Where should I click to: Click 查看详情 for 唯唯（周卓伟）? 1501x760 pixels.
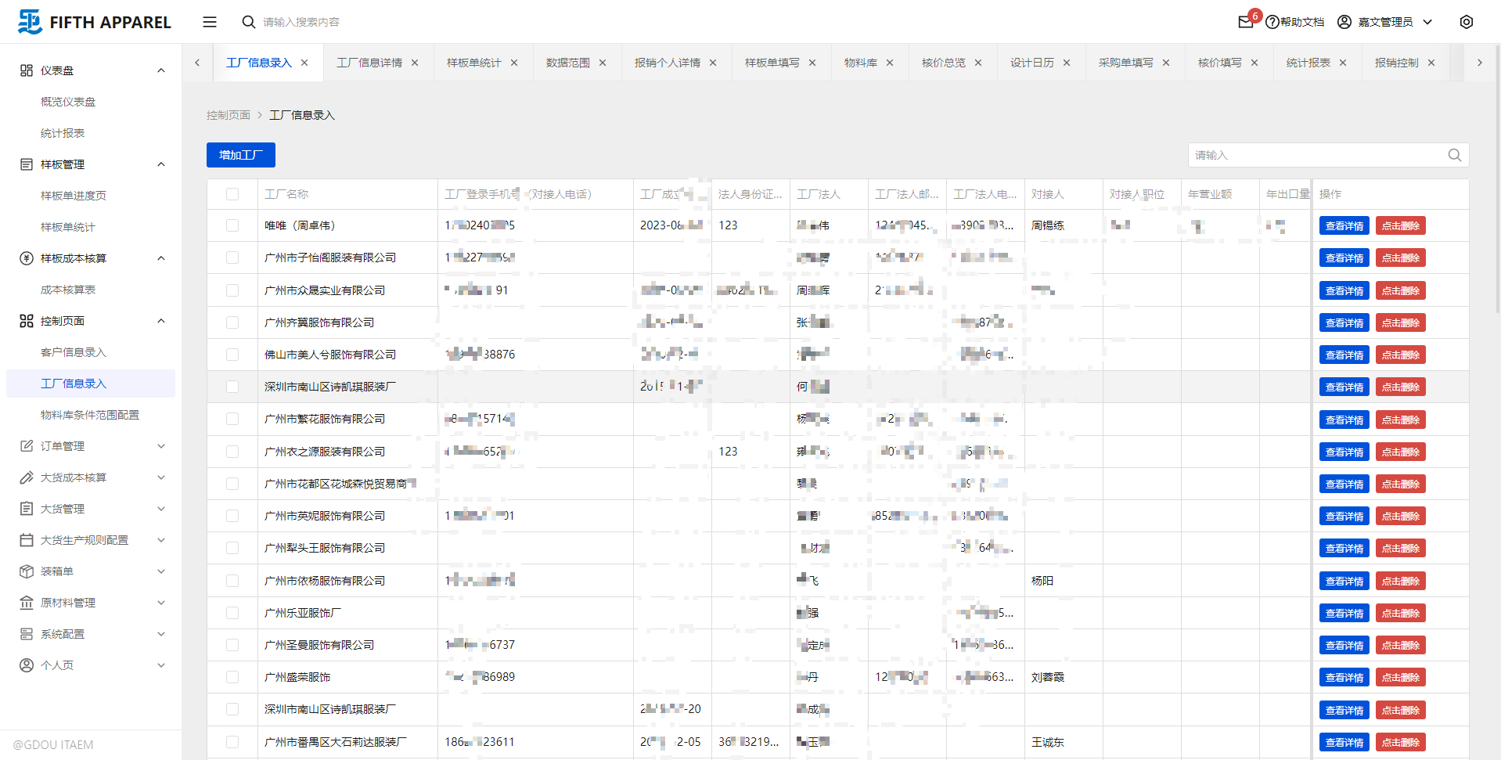tap(1344, 225)
